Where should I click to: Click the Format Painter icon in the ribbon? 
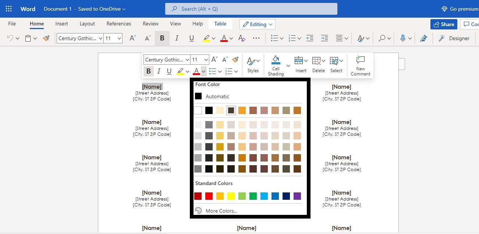click(x=46, y=38)
